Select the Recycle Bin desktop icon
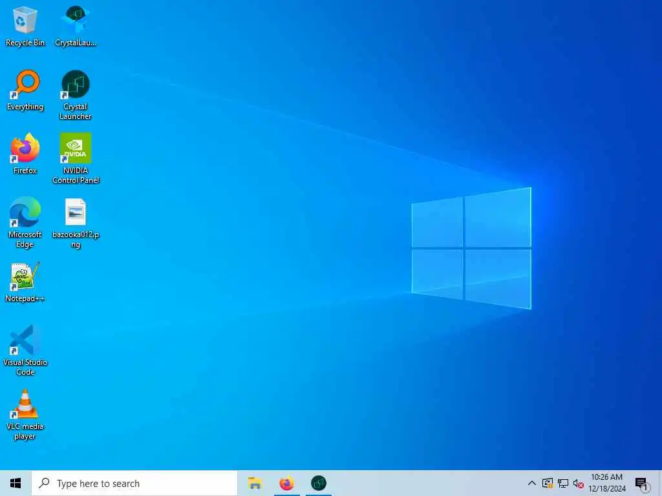This screenshot has height=496, width=662. [25, 26]
